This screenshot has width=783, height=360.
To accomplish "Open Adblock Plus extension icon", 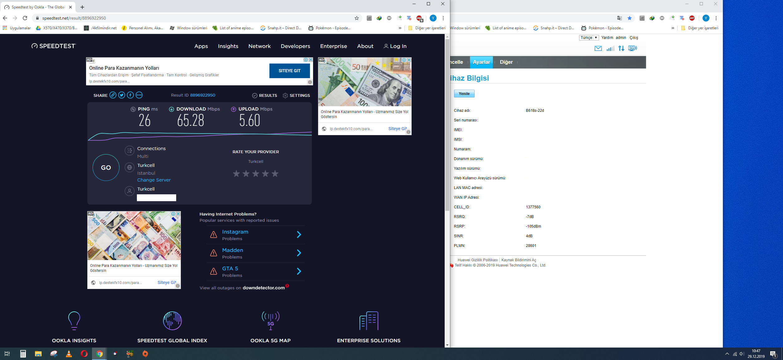I will point(419,18).
